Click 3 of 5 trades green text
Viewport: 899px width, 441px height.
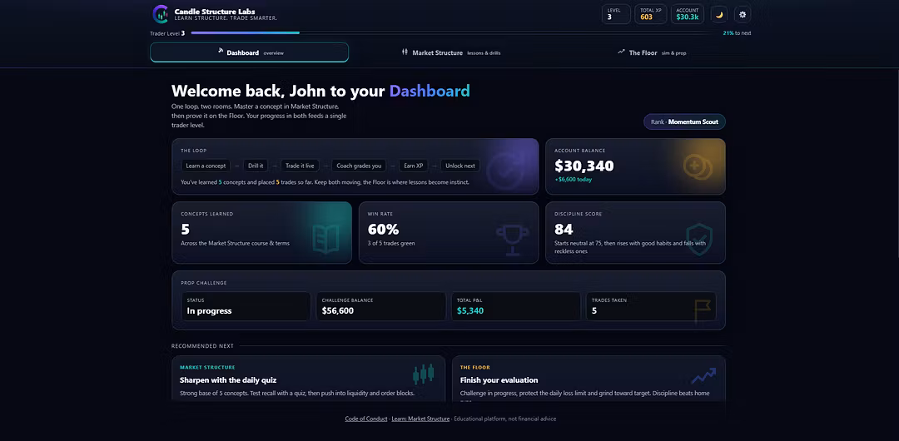pos(391,243)
